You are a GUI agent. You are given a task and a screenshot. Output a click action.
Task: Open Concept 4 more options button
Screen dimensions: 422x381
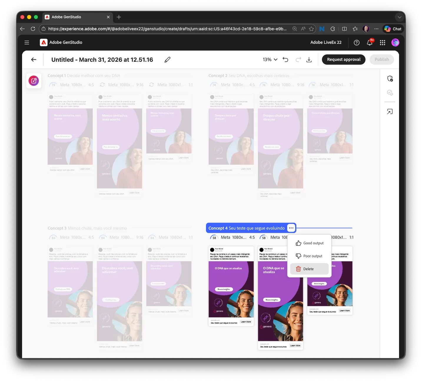(291, 228)
